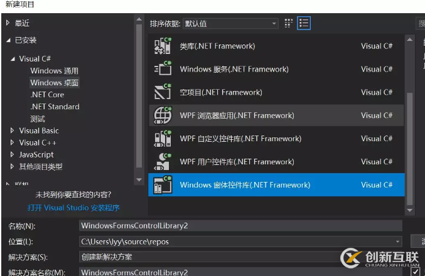
Task: Click the Windows 窗体控件库 template icon
Action: tap(163, 185)
